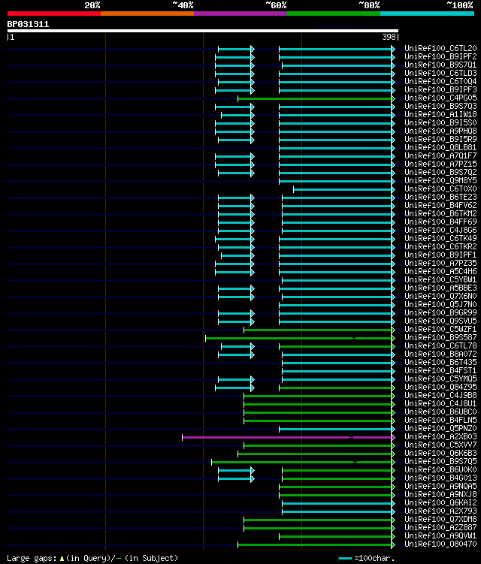Image resolution: width=481 pixels, height=564 pixels.
Task: Select UniRef100_B9S7Q3 hit name
Action: click(440, 106)
